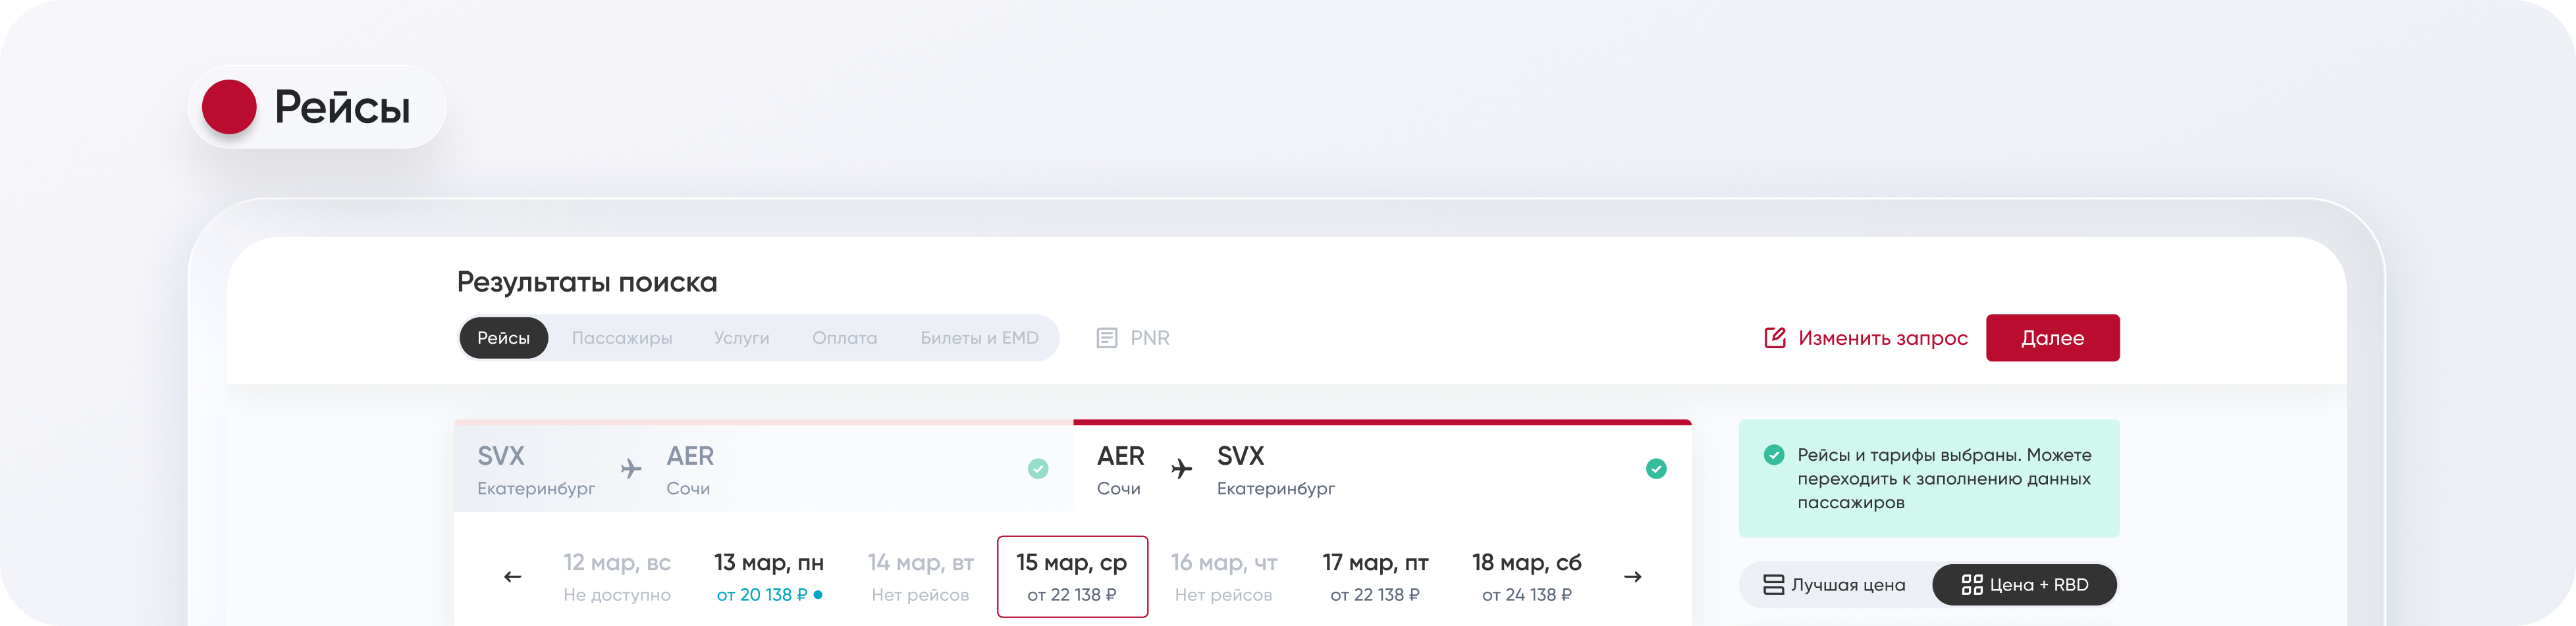Click the Изменить запрос link
The image size is (2576, 626).
pos(1882,338)
